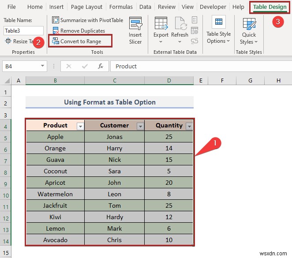The height and width of the screenshot is (258, 292).
Task: Click the Quantity cell showing 20
Action: coord(169,183)
